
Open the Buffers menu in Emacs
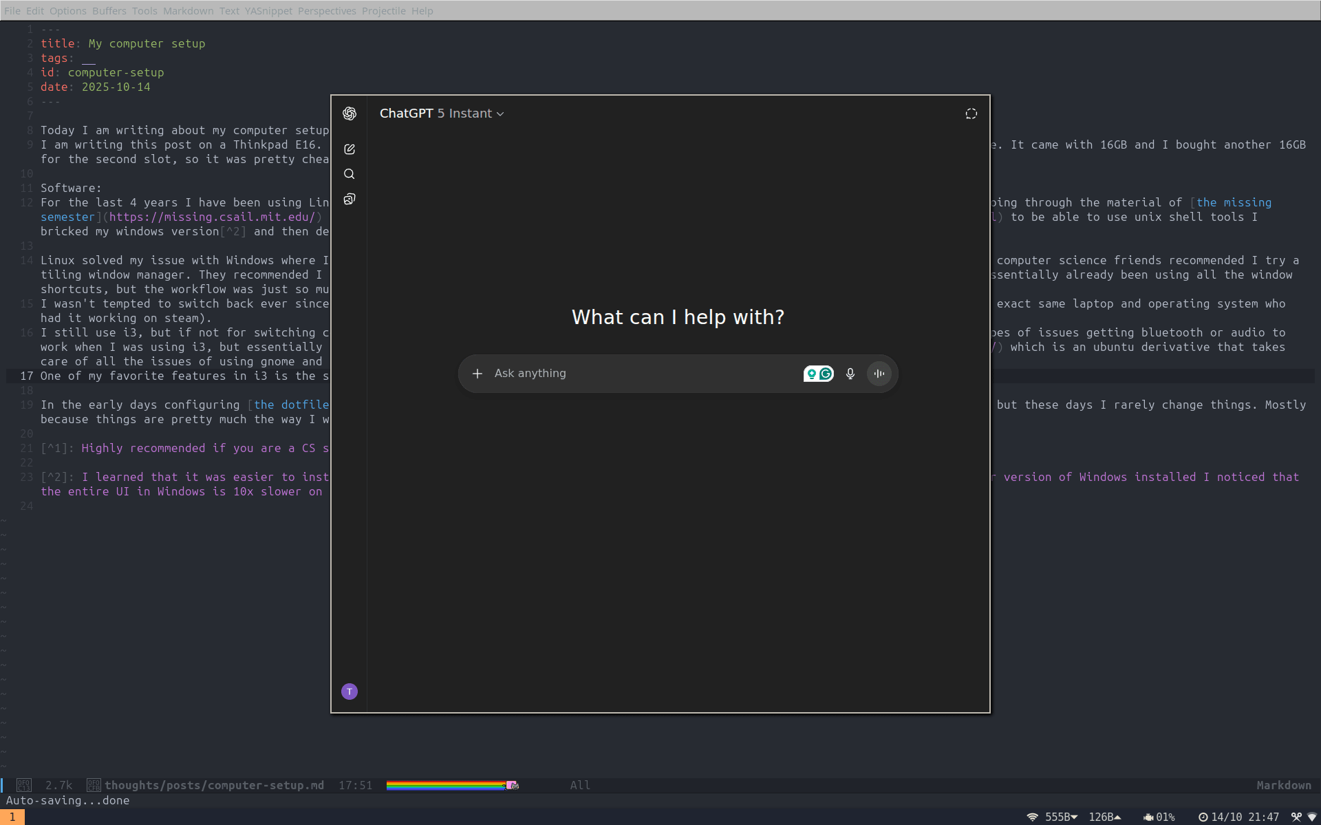[x=109, y=11]
